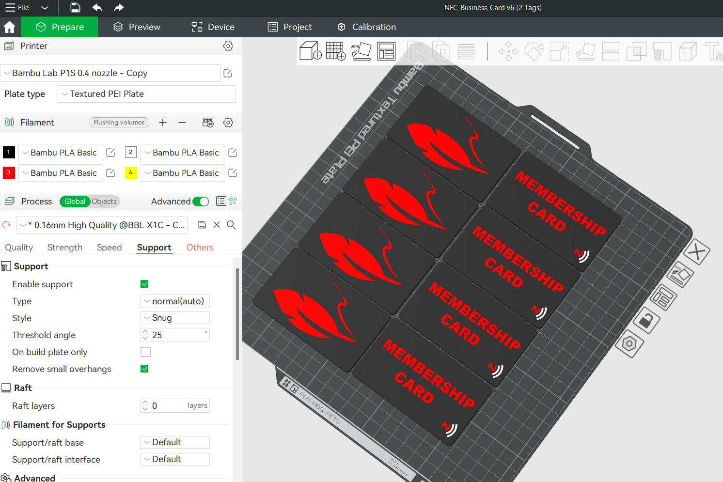This screenshot has height=482, width=723.
Task: Open filament 2 Bambu PLA Basic dropdown
Action: tap(182, 153)
